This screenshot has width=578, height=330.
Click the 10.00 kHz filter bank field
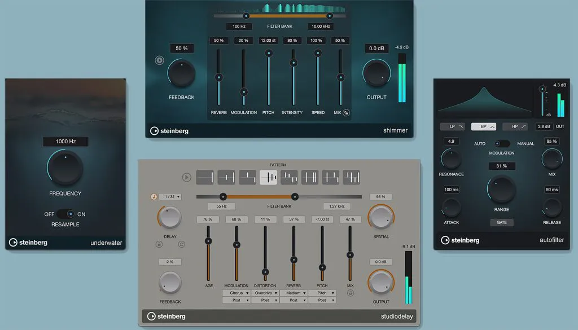[x=321, y=27]
